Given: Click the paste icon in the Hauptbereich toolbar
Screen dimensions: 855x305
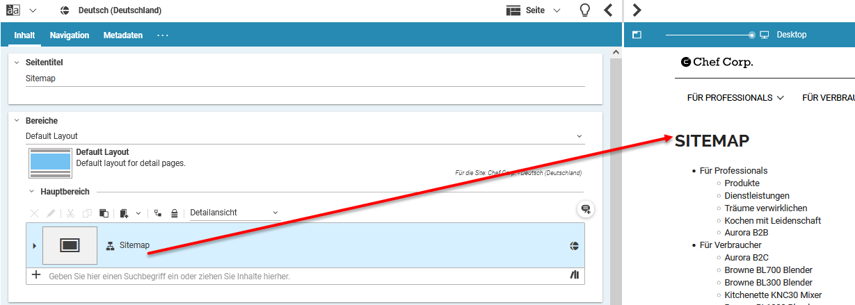Looking at the screenshot, I should point(104,213).
